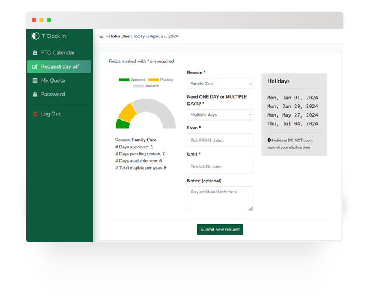Viewport: 369px width, 300px height.
Task: Click the Password lock icon
Action: click(x=35, y=95)
